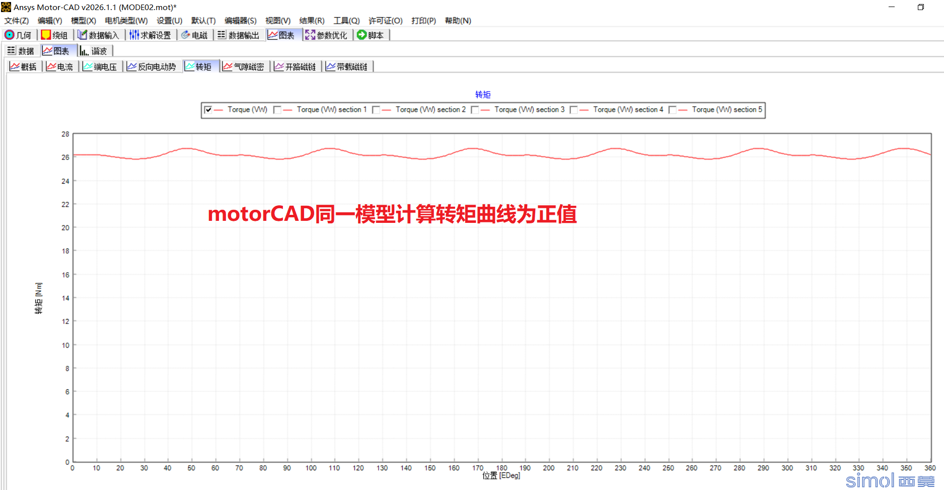944x490 pixels.
Task: Enable Torque (VW) section 1 checkbox
Action: (277, 110)
